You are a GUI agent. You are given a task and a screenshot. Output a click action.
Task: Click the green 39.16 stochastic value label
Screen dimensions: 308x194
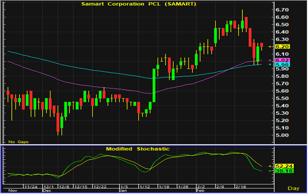coord(284,172)
